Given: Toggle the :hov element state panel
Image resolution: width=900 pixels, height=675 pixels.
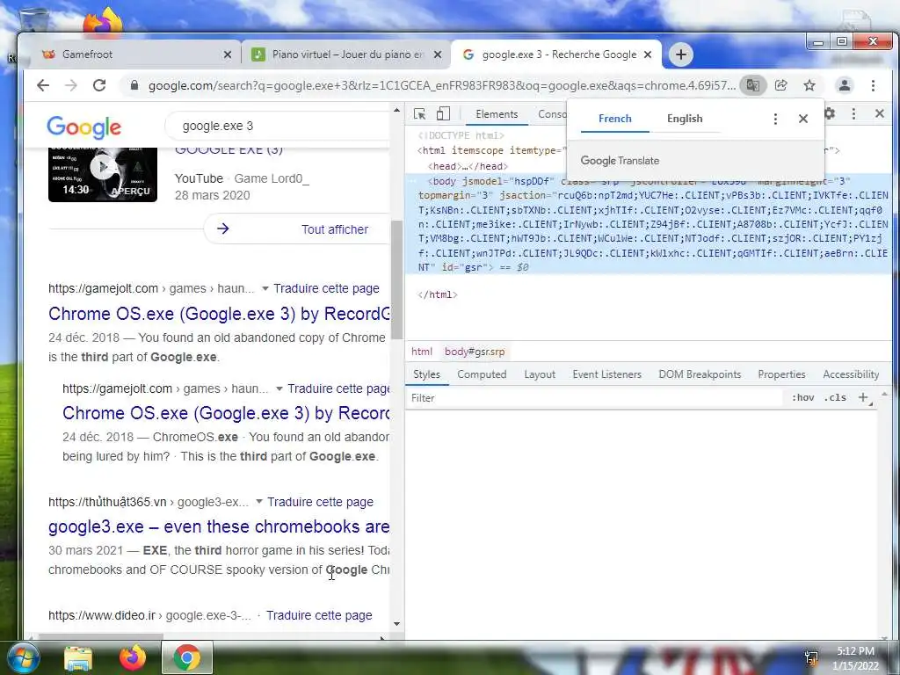Looking at the screenshot, I should click(802, 397).
